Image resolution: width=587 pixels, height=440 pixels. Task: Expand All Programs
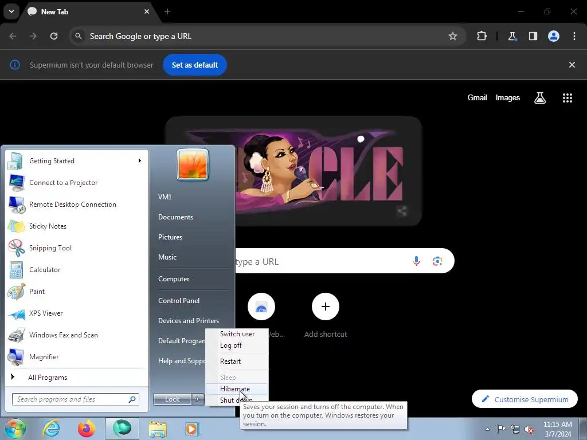(x=76, y=377)
